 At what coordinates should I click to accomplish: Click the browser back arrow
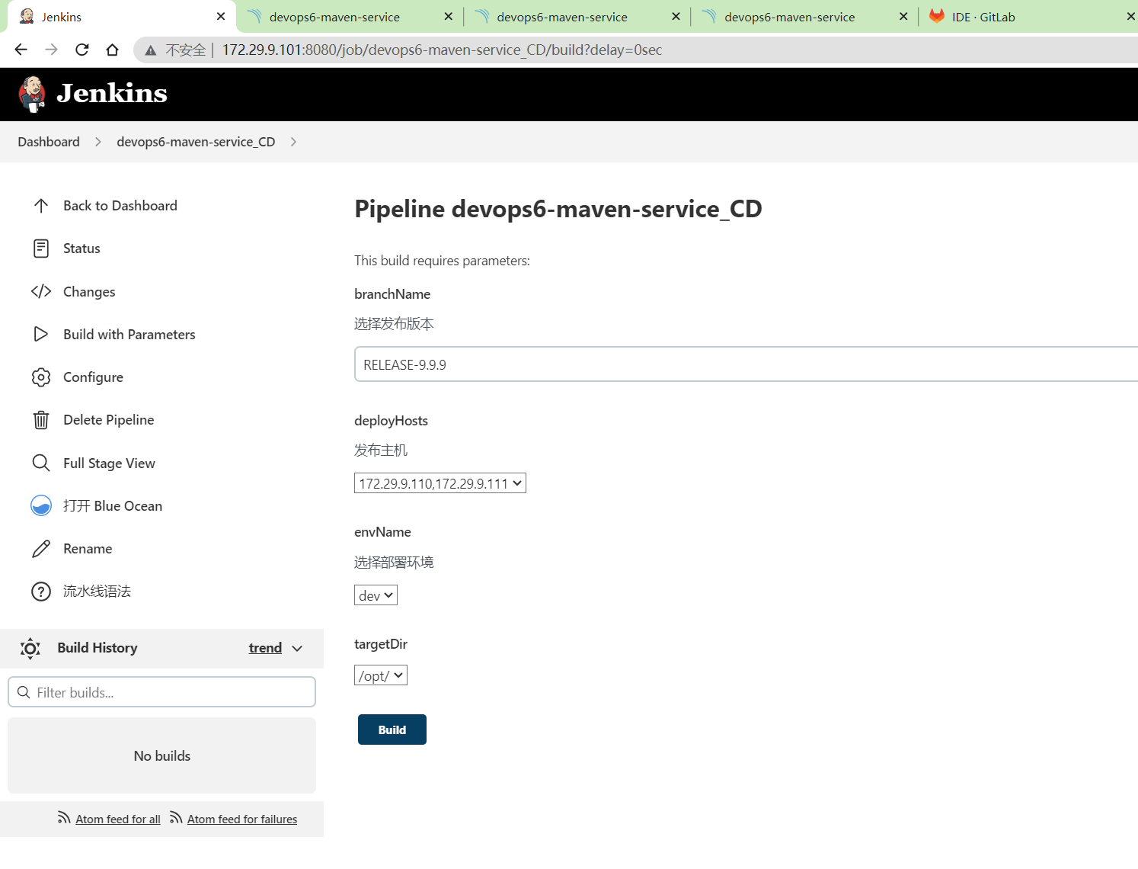coord(21,50)
